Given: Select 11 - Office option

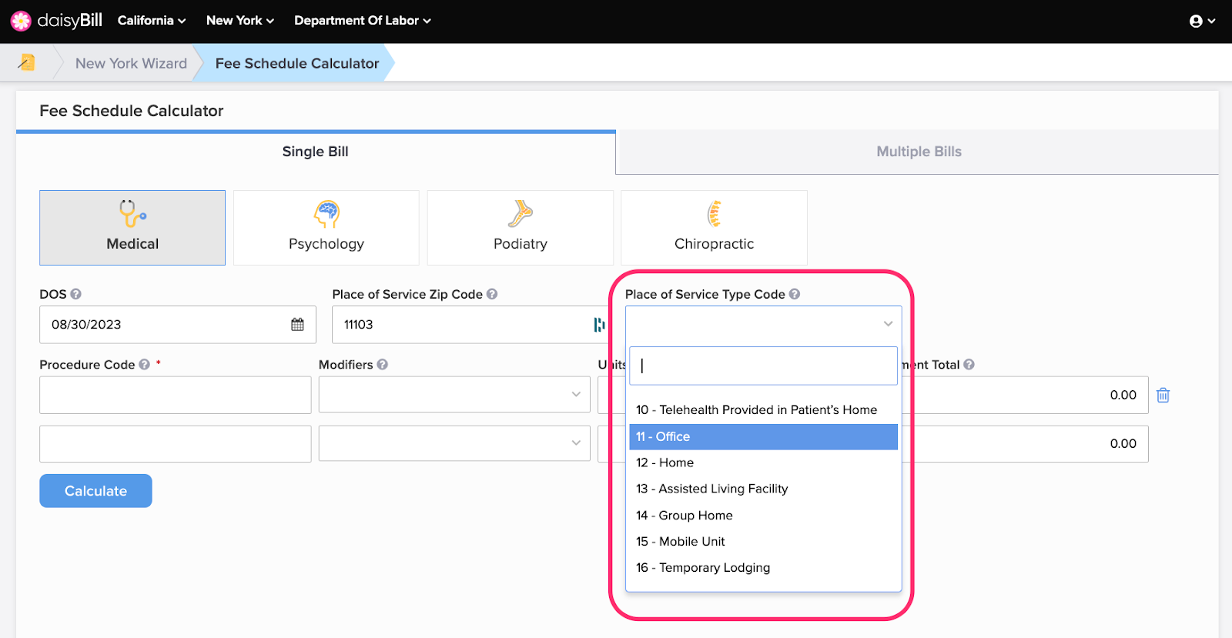Looking at the screenshot, I should pyautogui.click(x=763, y=436).
